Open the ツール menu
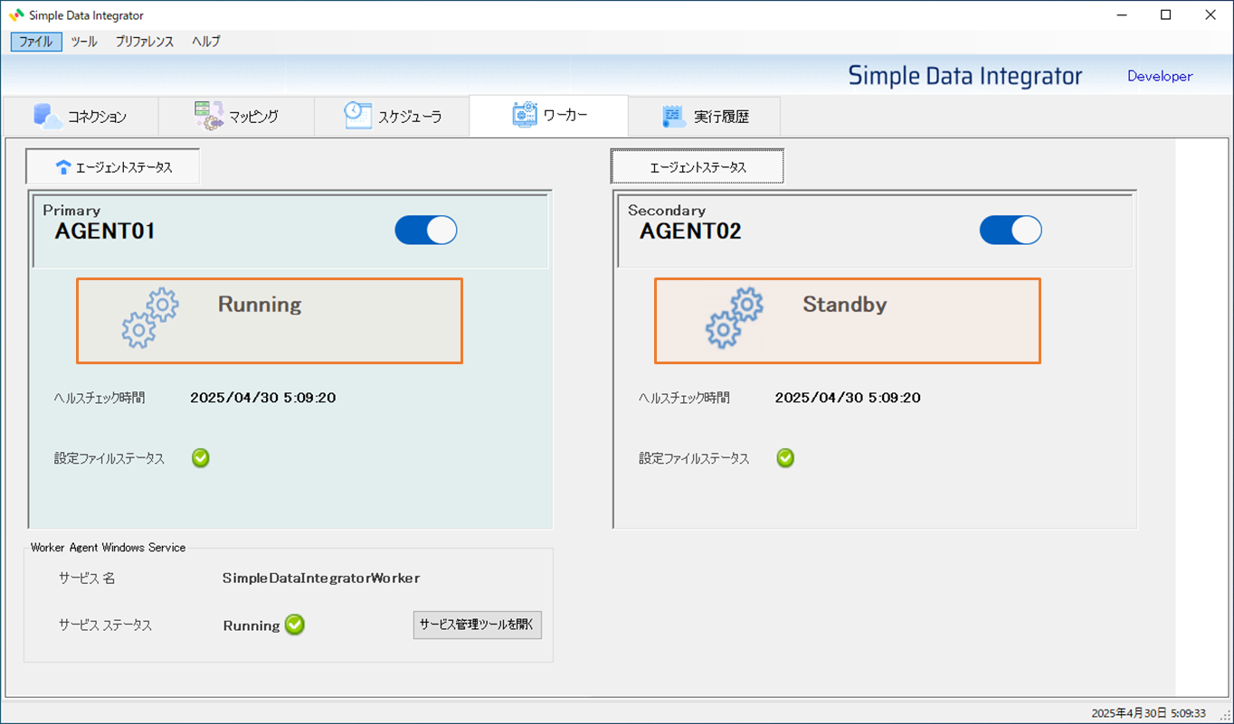The height and width of the screenshot is (724, 1234). [x=84, y=42]
